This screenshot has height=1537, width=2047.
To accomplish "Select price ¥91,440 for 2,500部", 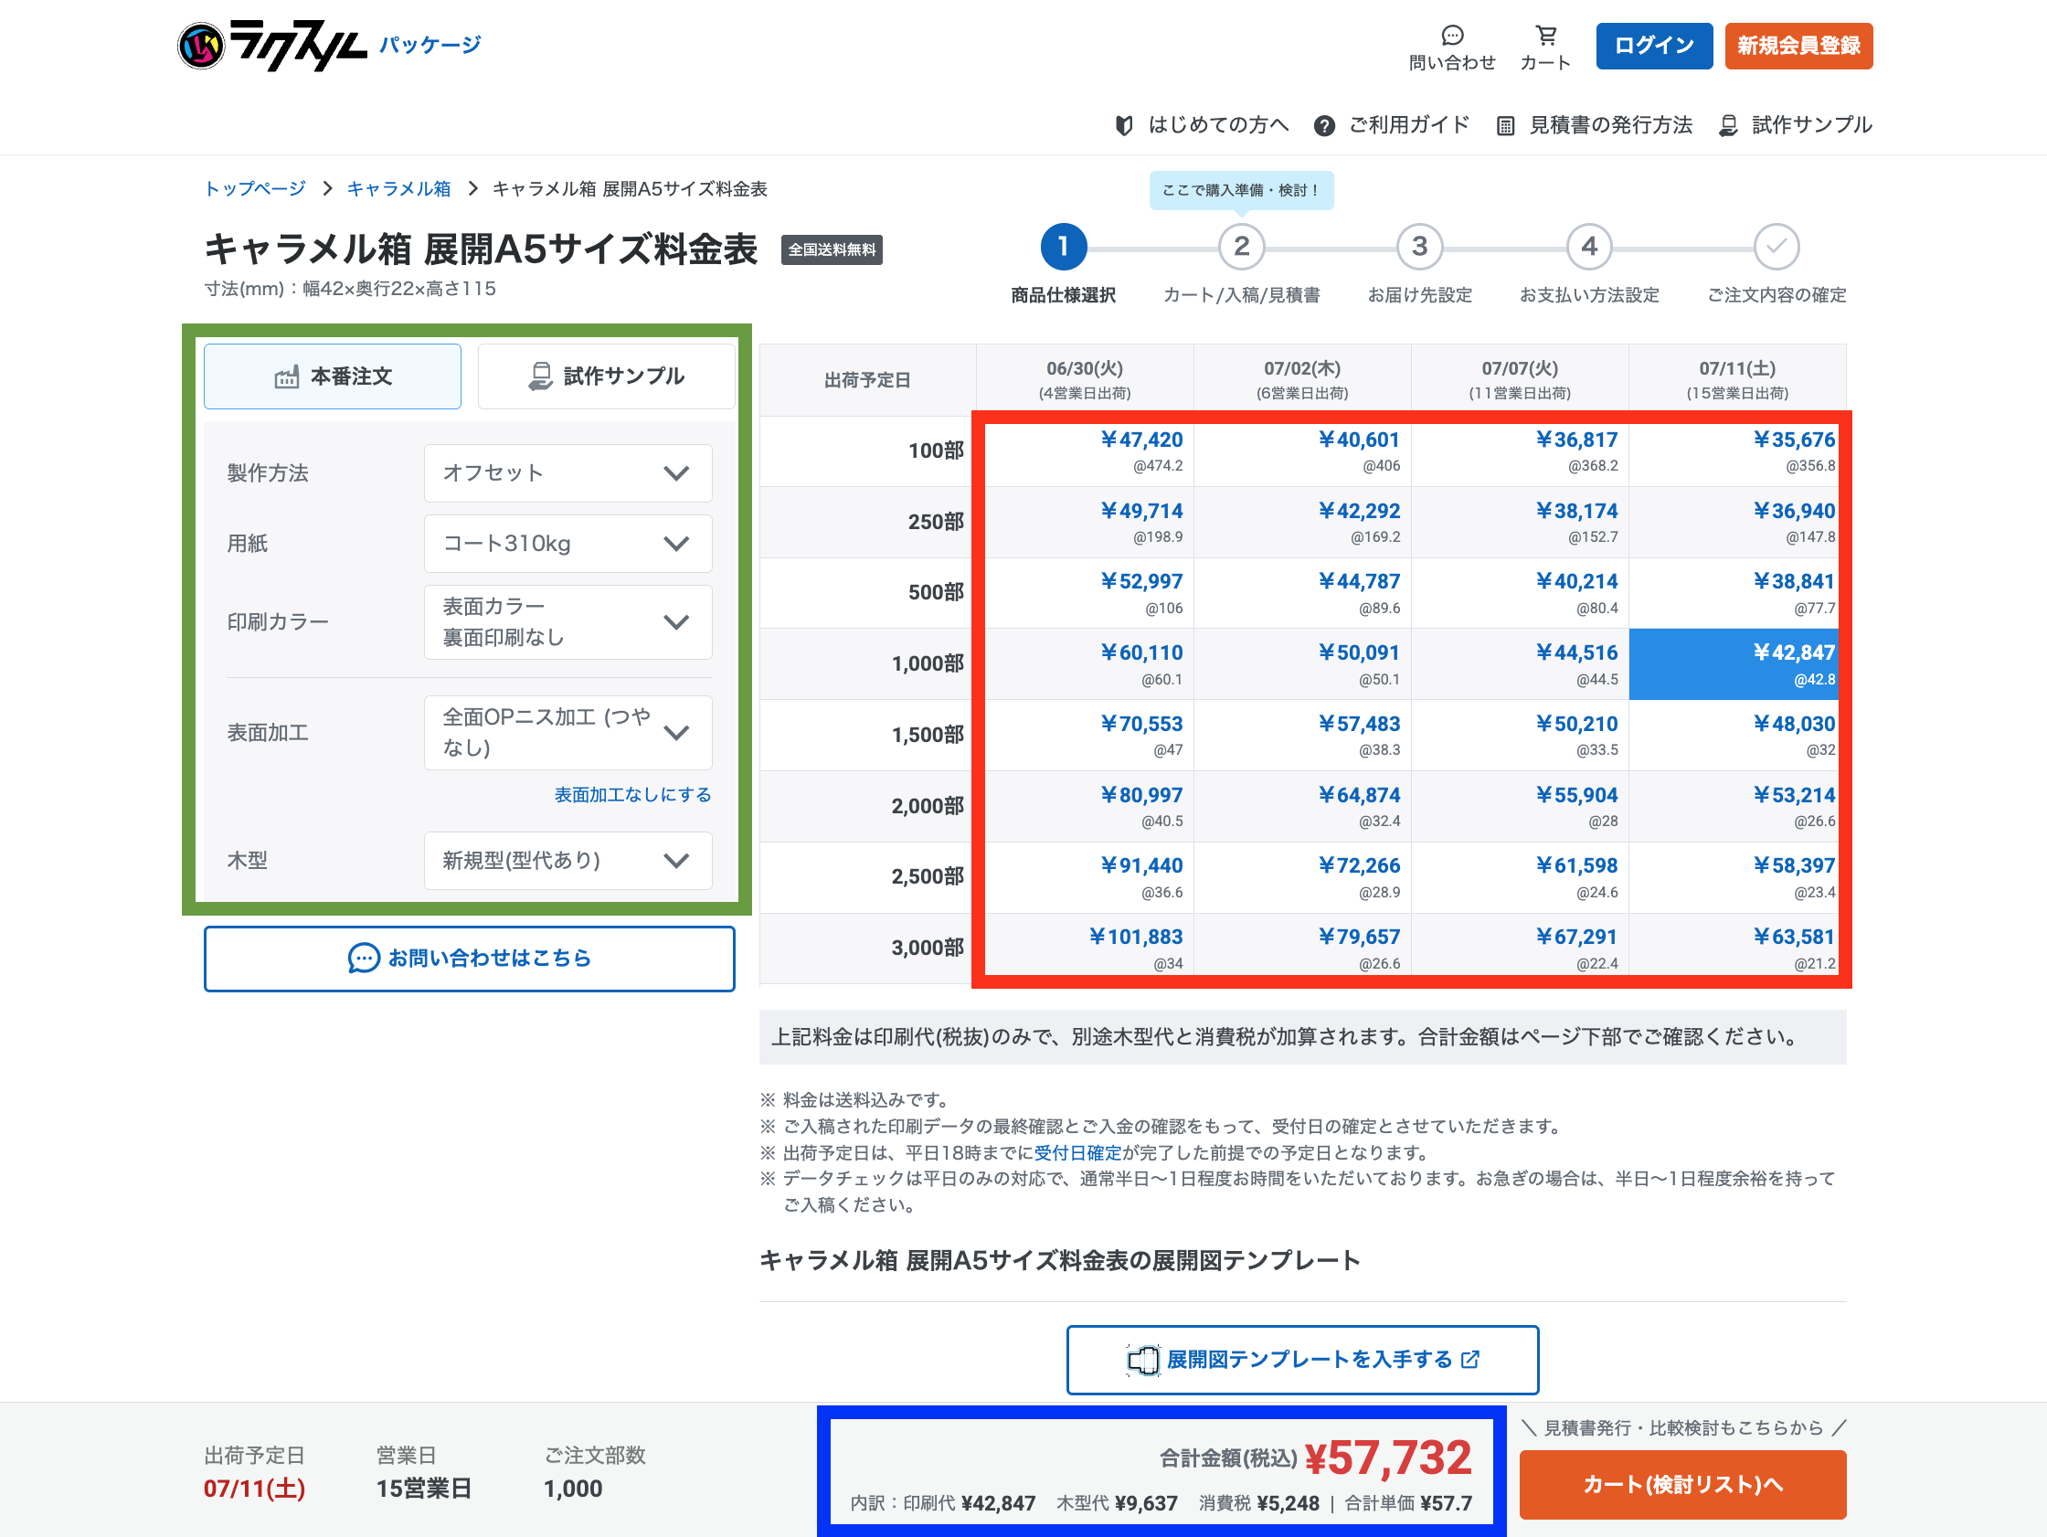I will (x=1086, y=877).
